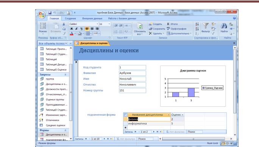
Task: Click the Access Help question mark icon
Action: [x=234, y=18]
